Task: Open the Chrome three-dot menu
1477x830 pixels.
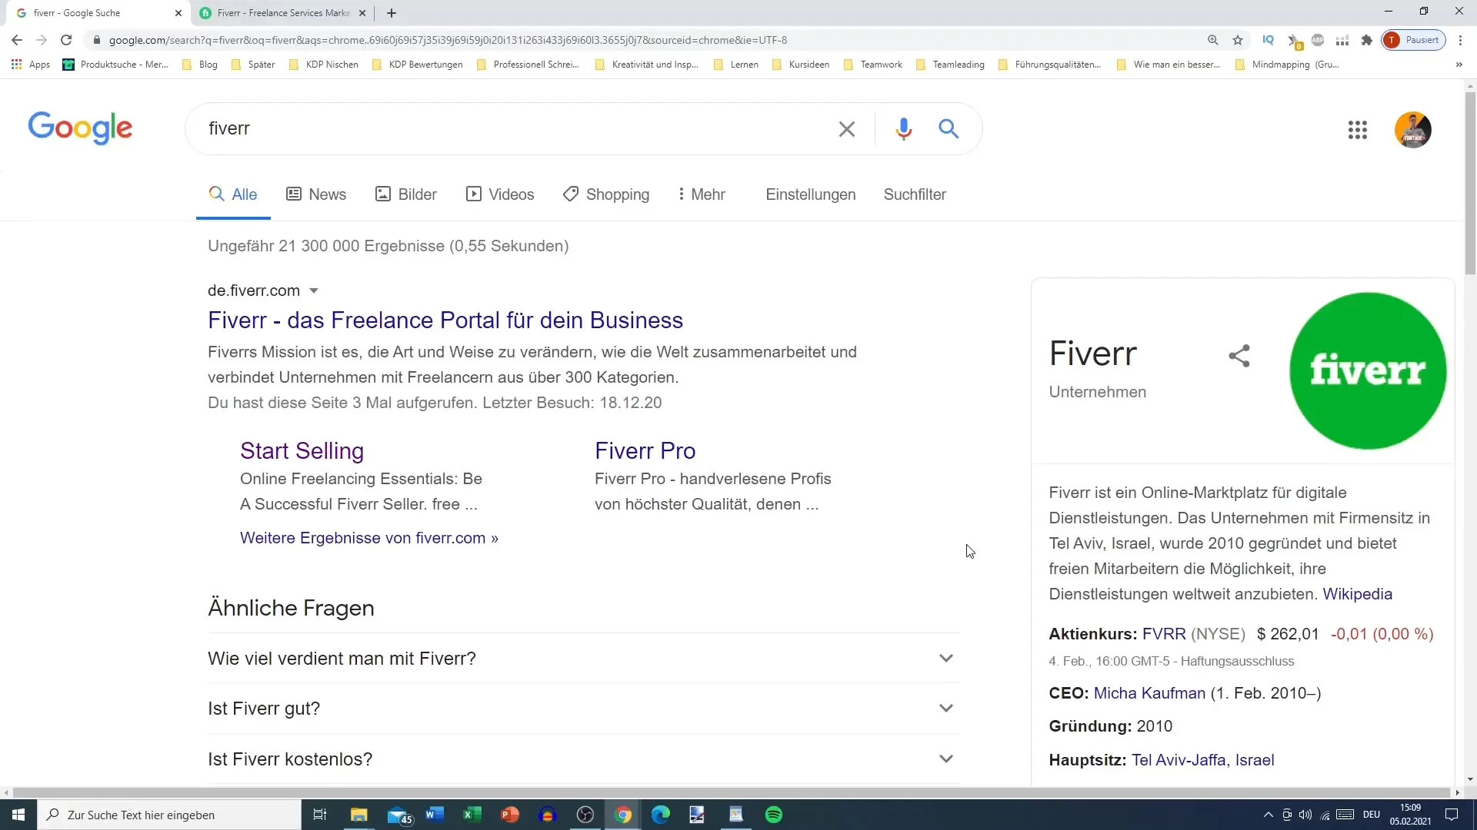Action: [x=1461, y=40]
